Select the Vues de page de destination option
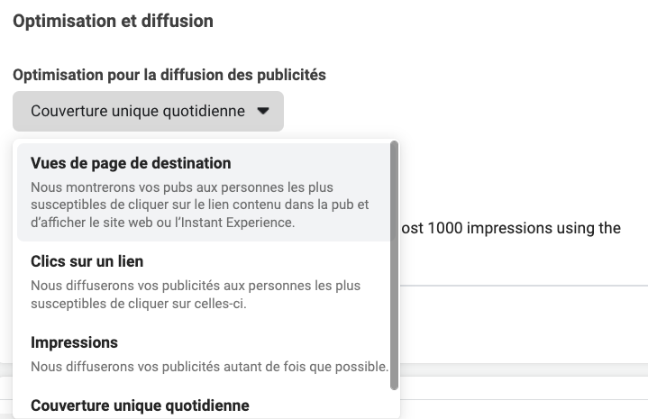The width and height of the screenshot is (648, 419). coord(131,163)
